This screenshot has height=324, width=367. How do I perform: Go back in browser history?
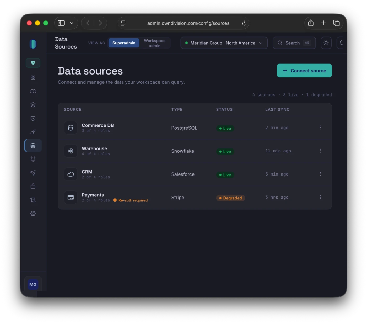(88, 23)
